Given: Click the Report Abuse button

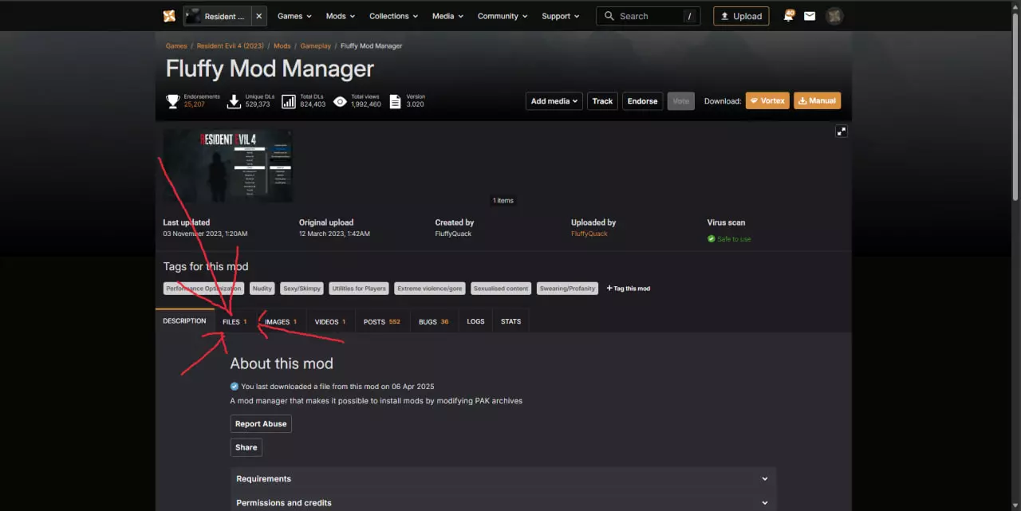Looking at the screenshot, I should click(x=261, y=424).
